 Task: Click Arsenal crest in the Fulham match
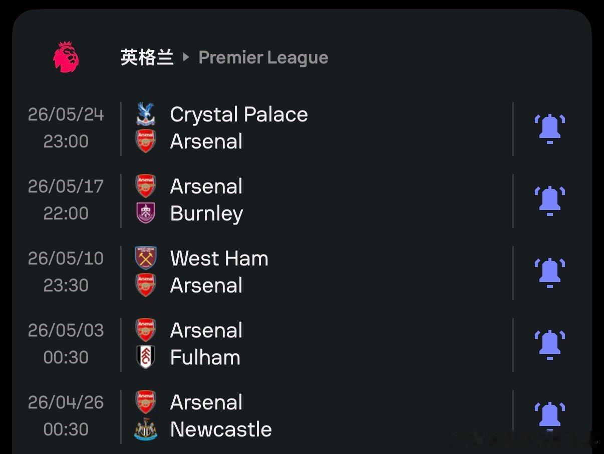[x=146, y=330]
